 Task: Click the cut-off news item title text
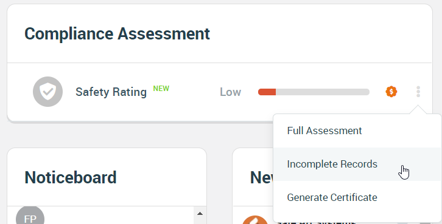tap(316, 222)
